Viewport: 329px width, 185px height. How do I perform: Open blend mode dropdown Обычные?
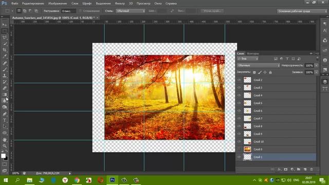pyautogui.click(x=258, y=65)
